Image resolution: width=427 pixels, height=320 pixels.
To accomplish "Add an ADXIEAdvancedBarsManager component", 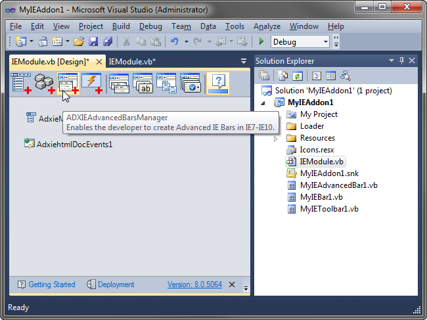I will 68,83.
